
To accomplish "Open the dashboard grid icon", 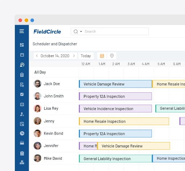I will (x=22, y=45).
